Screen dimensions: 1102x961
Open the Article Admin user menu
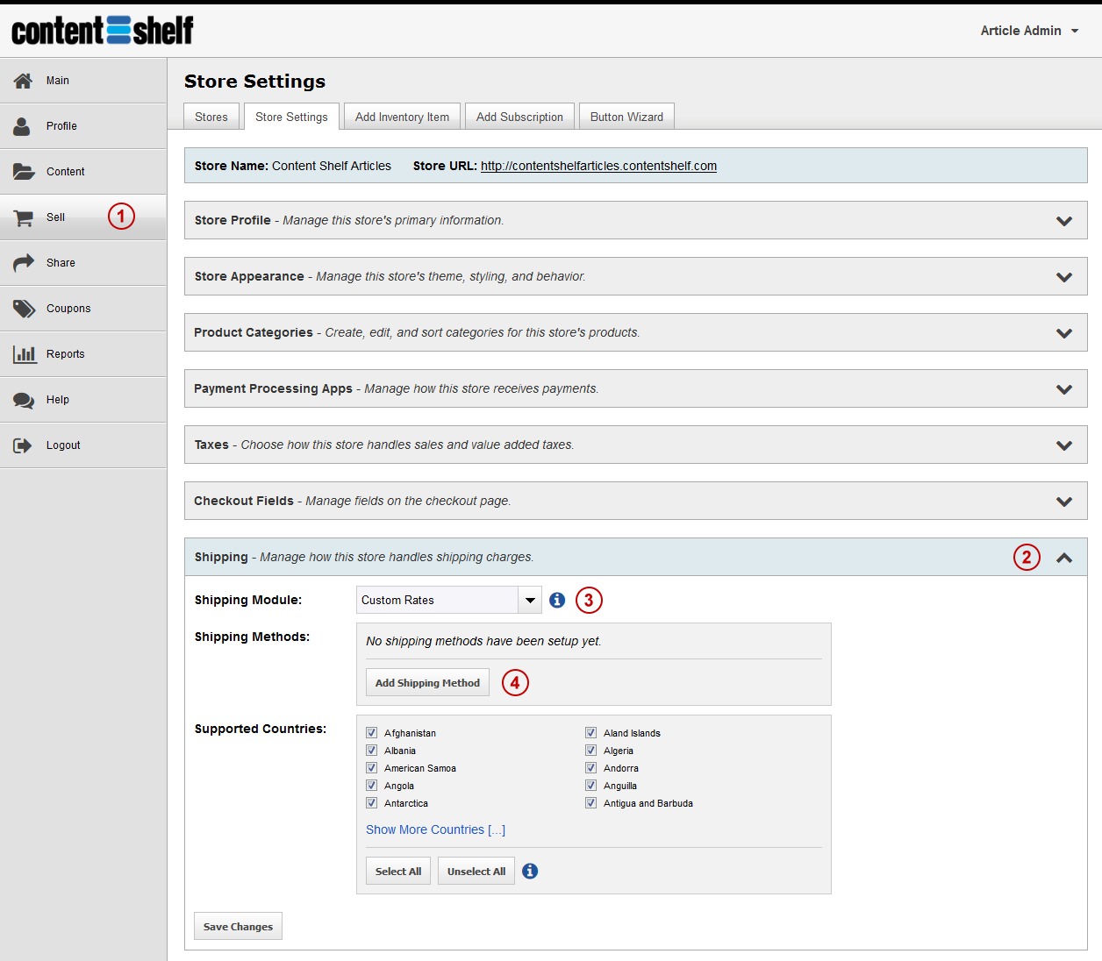[1029, 31]
